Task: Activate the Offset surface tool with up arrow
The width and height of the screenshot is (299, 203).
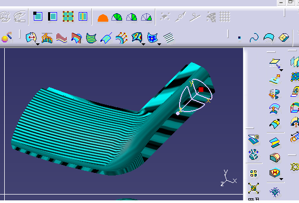Action: tap(275, 109)
